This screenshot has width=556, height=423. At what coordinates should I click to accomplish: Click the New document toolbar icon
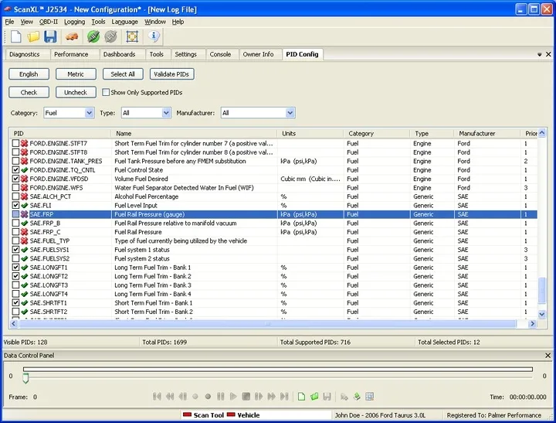(16, 36)
